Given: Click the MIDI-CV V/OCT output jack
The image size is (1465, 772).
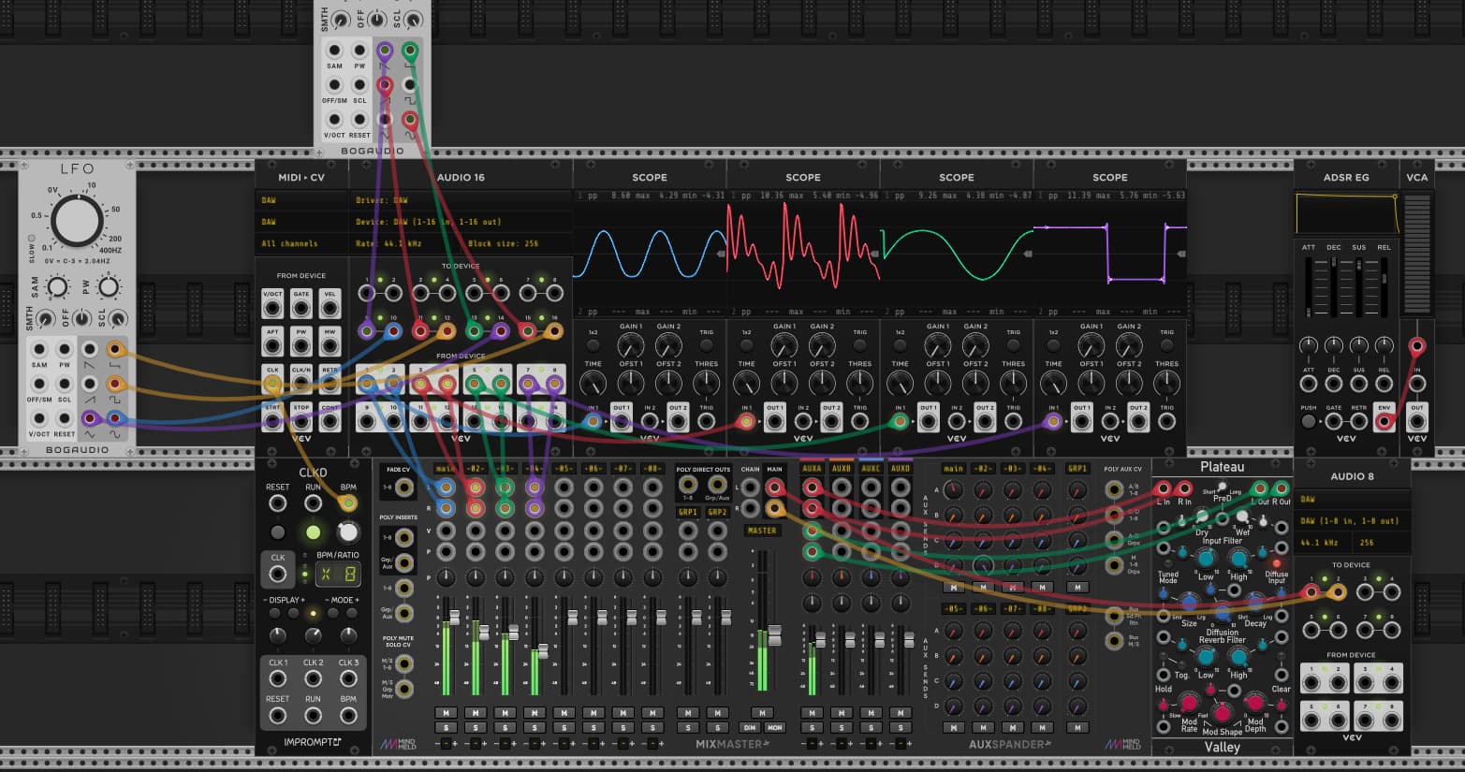Looking at the screenshot, I should point(272,303).
